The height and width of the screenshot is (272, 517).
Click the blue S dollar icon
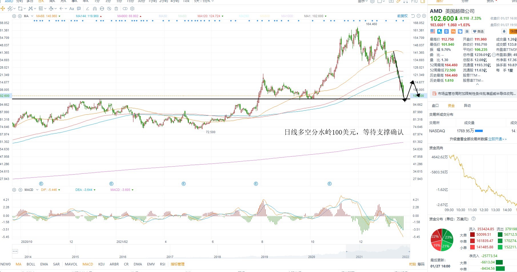tap(446, 31)
